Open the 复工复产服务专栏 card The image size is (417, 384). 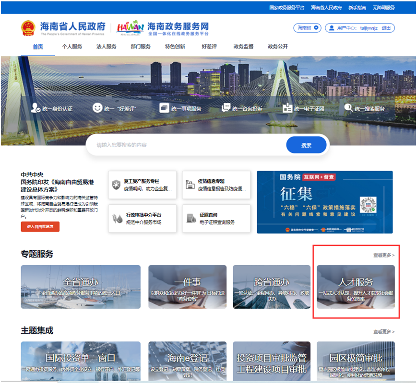tap(143, 185)
